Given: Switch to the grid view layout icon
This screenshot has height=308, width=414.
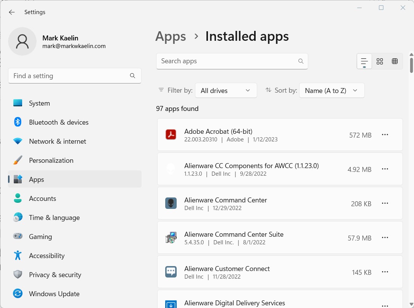Looking at the screenshot, I should [x=380, y=61].
